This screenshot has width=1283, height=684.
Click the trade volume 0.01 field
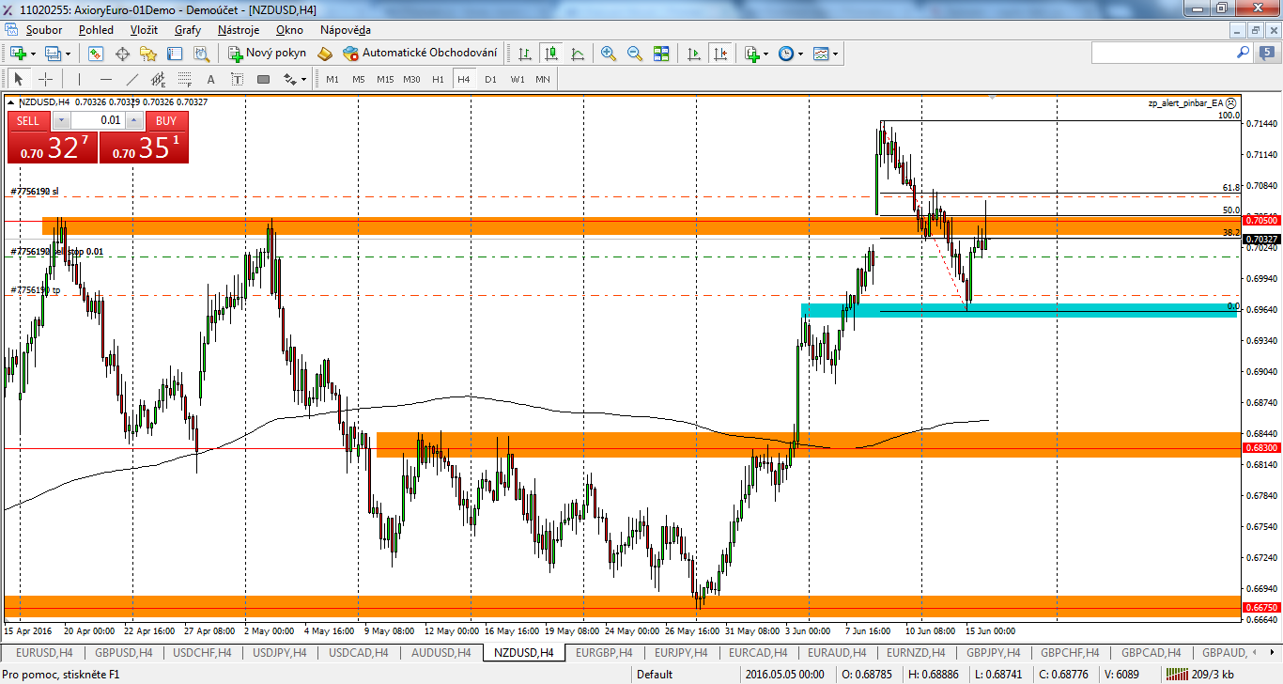pyautogui.click(x=98, y=120)
